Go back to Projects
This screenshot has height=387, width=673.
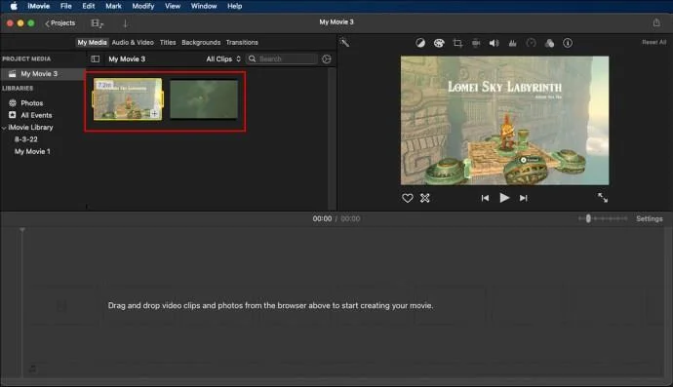[60, 23]
